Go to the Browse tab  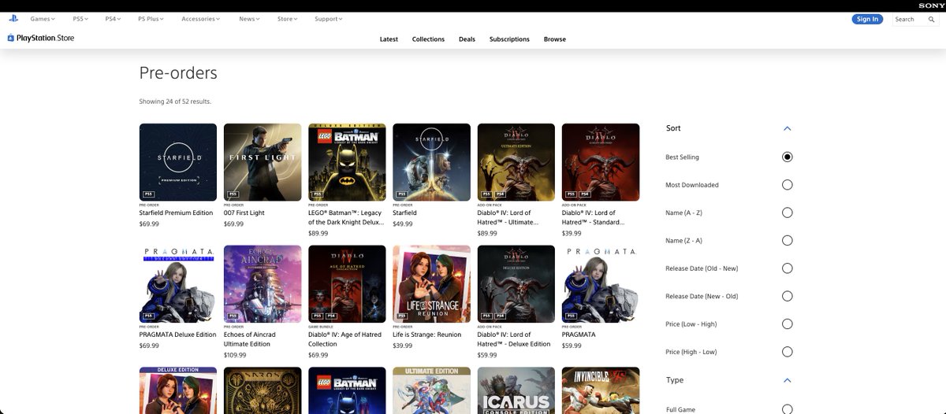pos(555,39)
